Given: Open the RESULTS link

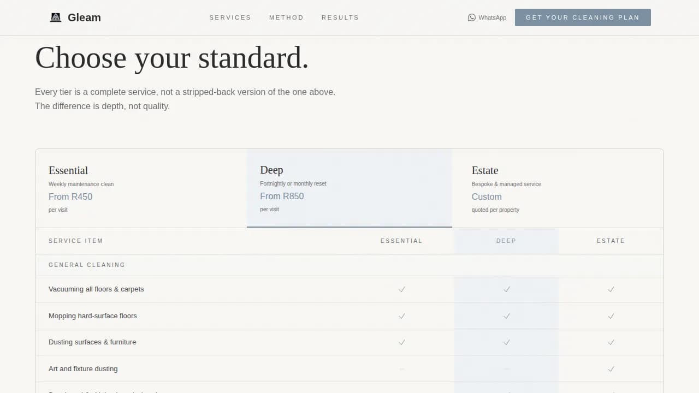Looking at the screenshot, I should (x=340, y=17).
